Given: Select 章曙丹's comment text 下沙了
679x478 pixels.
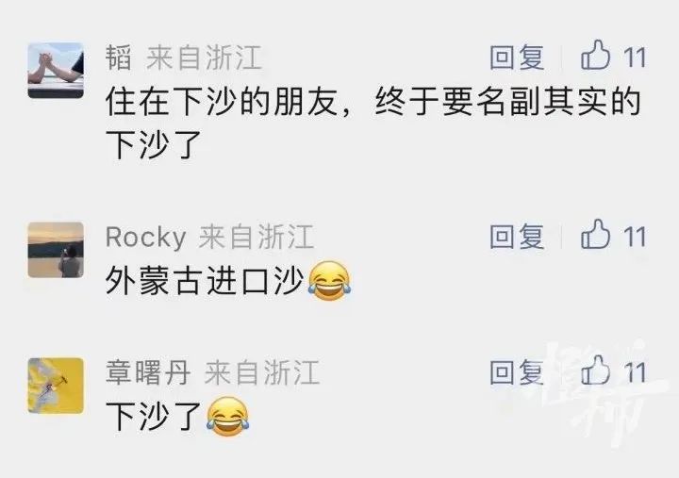Looking at the screenshot, I should coord(154,416).
